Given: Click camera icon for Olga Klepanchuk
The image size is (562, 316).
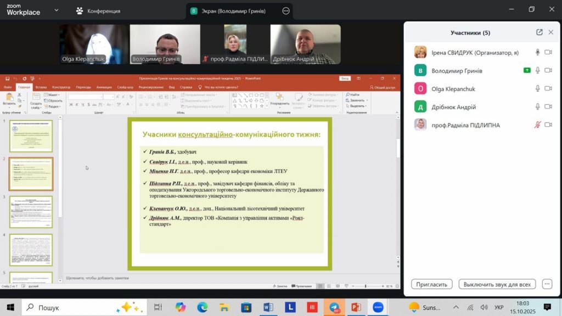Looking at the screenshot, I should click(x=548, y=88).
